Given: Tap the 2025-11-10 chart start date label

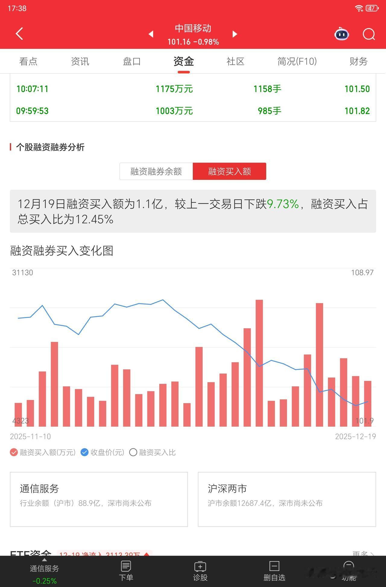Looking at the screenshot, I should click(x=30, y=436).
